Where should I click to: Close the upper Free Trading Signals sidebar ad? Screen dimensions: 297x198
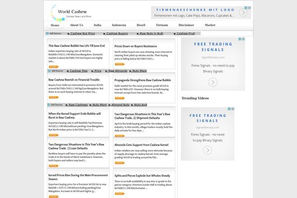pos(244,39)
